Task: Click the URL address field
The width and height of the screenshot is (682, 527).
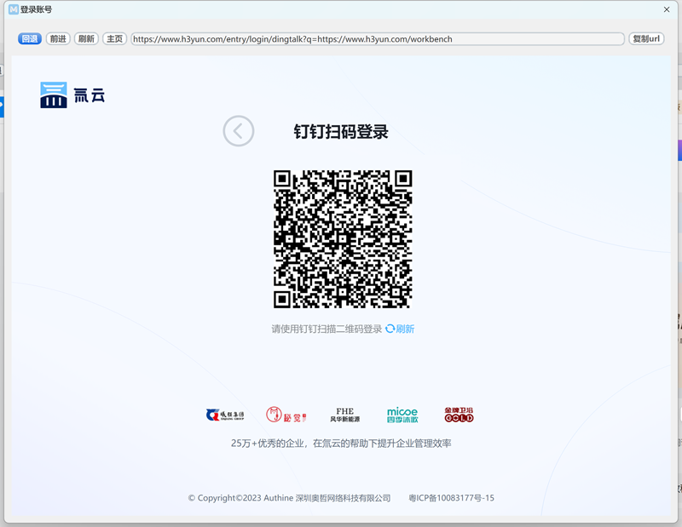Action: [378, 39]
